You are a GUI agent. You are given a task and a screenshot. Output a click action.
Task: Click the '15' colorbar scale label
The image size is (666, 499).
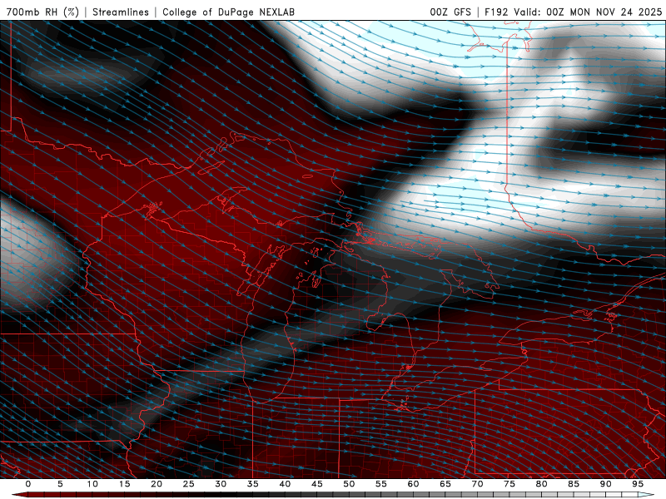pyautogui.click(x=124, y=484)
